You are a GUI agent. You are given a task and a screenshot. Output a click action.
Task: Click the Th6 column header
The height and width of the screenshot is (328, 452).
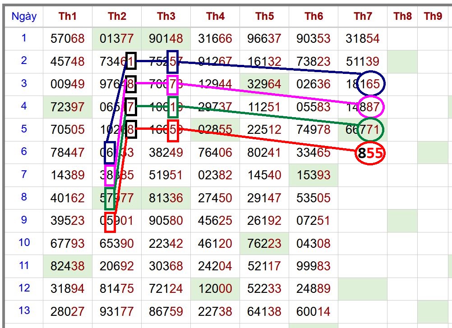314,16
